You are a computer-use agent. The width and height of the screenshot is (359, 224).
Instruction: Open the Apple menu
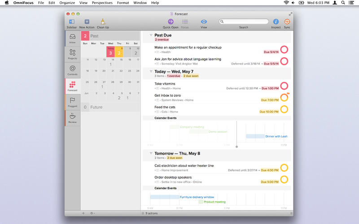click(7, 3)
